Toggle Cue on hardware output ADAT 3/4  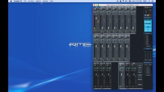pos(97,68)
